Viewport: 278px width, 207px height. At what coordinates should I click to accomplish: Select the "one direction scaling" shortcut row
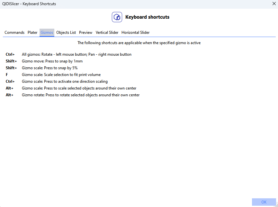pos(65,81)
